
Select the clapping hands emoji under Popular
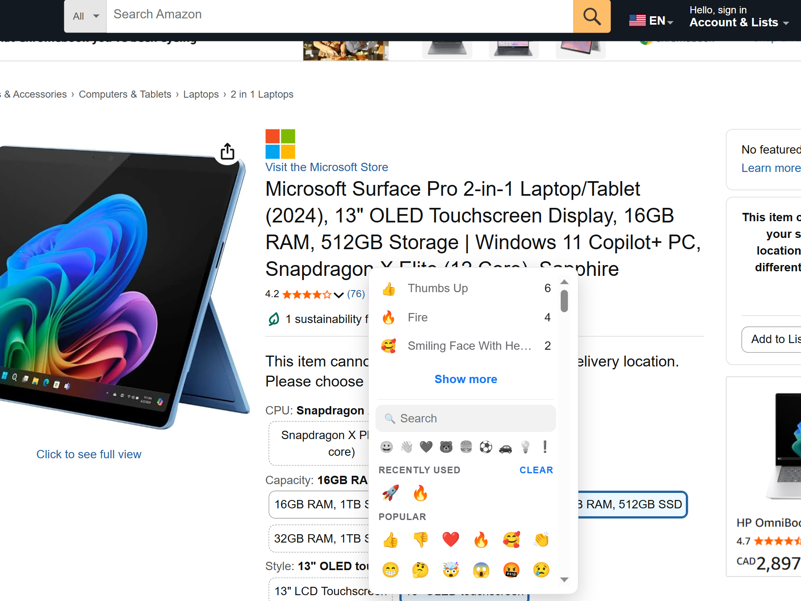tap(541, 540)
